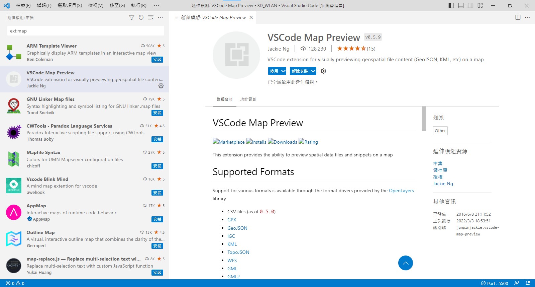Click the VS Code logo icon
This screenshot has height=287, width=535.
7,5
